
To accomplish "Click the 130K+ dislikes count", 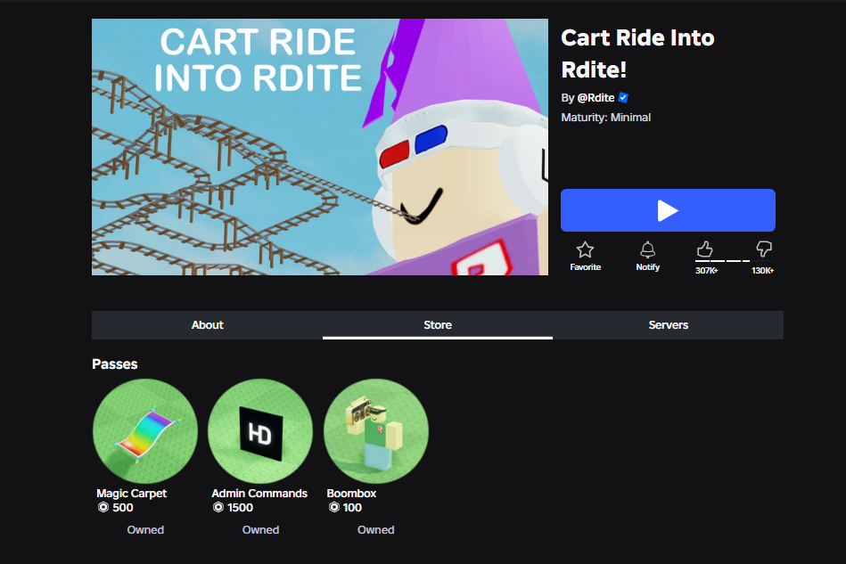I will 762,271.
